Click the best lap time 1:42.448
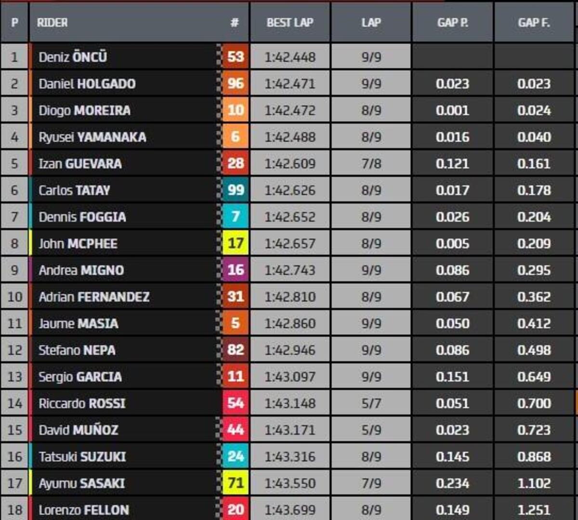 pos(290,57)
